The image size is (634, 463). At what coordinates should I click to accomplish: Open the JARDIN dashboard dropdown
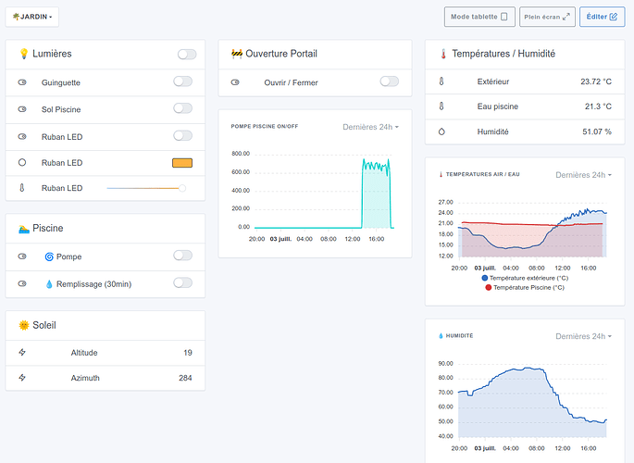32,17
